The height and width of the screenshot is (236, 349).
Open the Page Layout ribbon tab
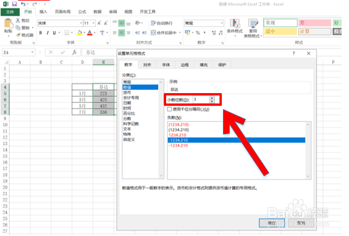(63, 12)
